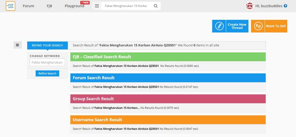The image size is (296, 137).
Task: Click the blue help question mark icon
Action: (x=285, y=6)
